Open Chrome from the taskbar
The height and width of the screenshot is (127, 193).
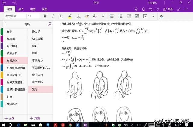coord(70,125)
